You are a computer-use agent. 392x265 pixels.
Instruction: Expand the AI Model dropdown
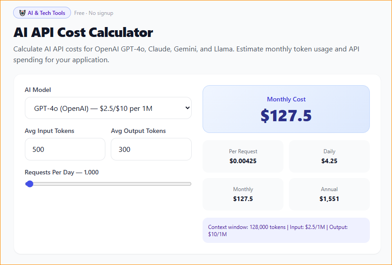(108, 108)
